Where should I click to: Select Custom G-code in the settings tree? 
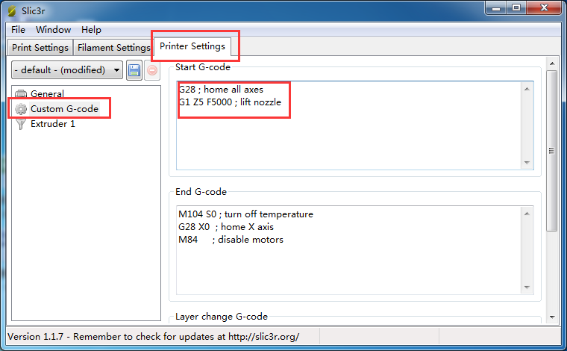pyautogui.click(x=64, y=108)
